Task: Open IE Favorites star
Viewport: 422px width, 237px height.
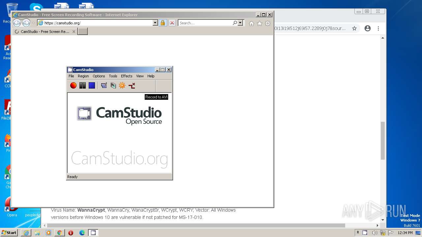Action: click(259, 23)
